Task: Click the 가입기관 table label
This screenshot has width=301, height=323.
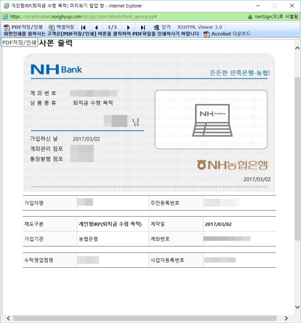Action: click(34, 239)
